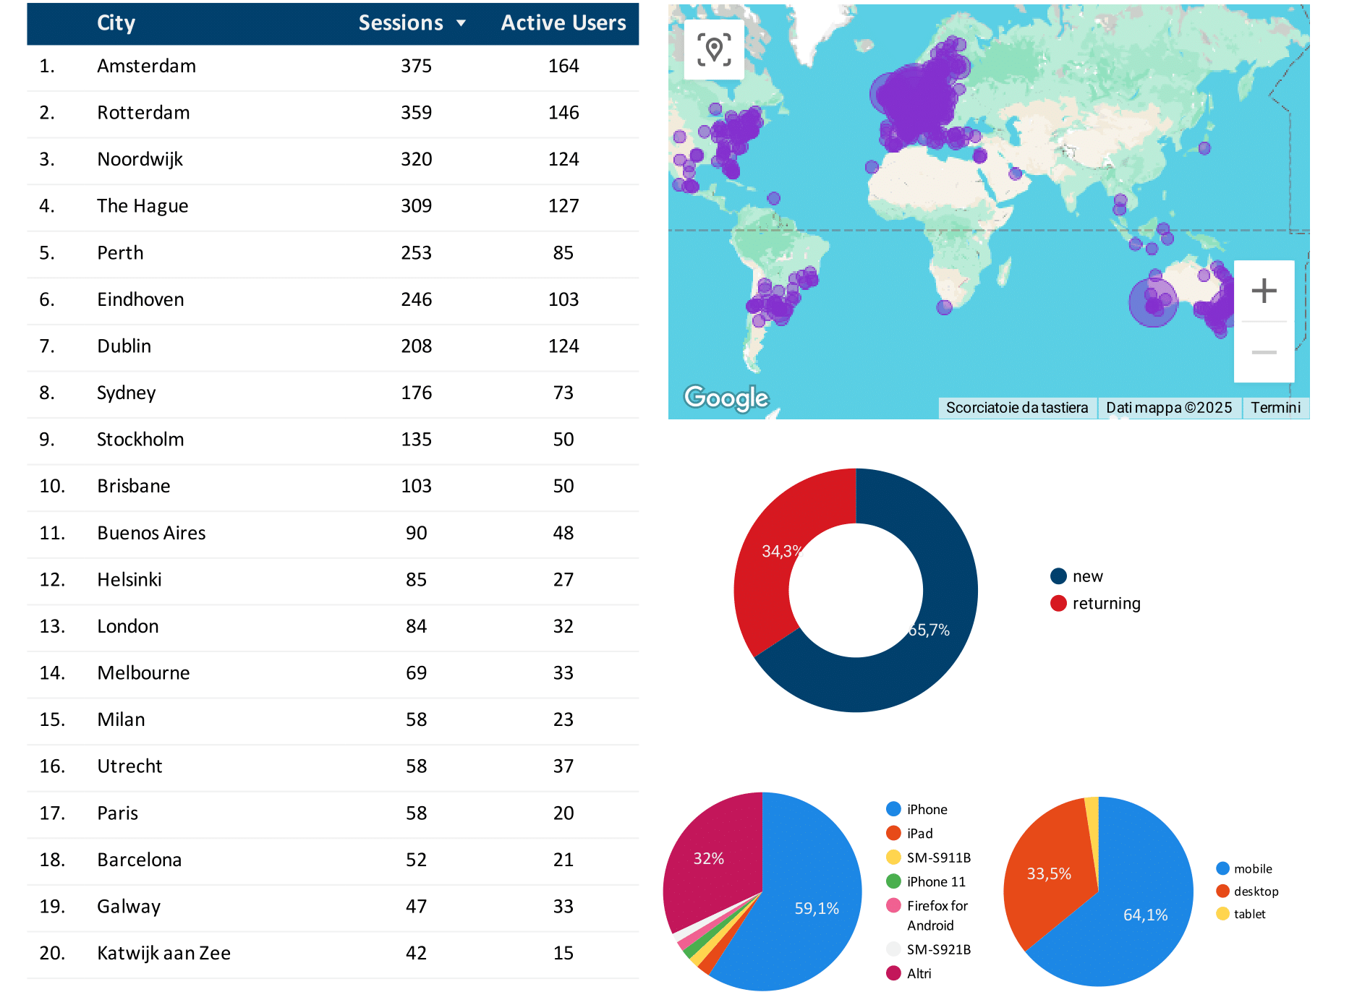Click the 'Termini' map link

click(x=1276, y=407)
